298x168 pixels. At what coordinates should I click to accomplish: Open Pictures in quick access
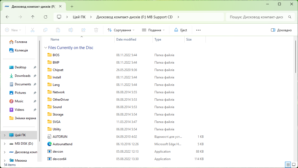coord(18,93)
